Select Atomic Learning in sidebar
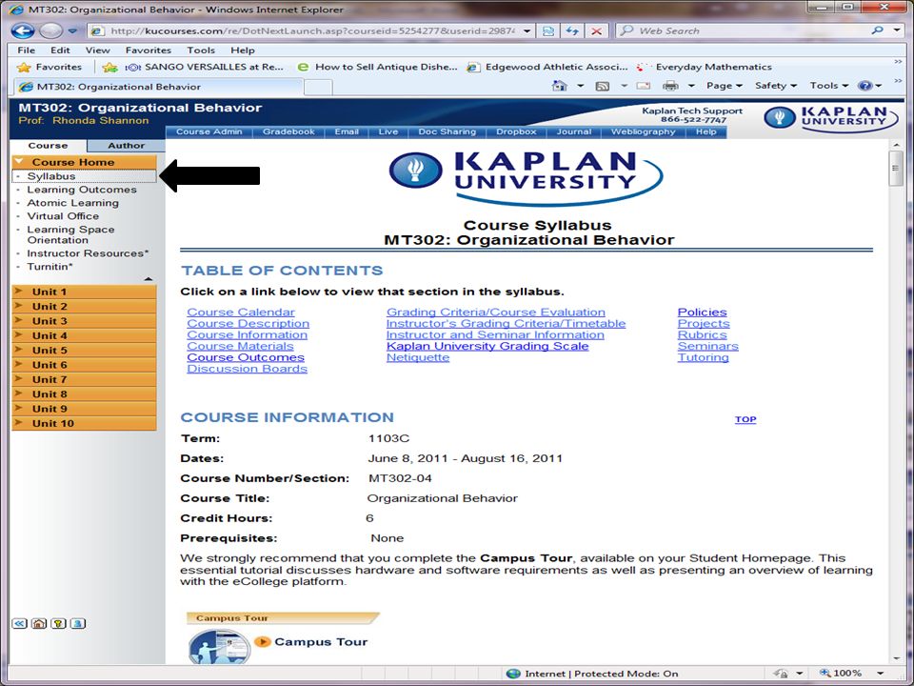Image resolution: width=914 pixels, height=686 pixels. pyautogui.click(x=73, y=203)
